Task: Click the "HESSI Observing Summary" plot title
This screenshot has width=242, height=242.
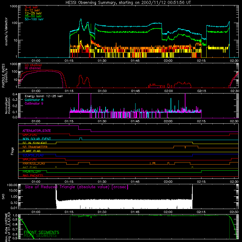Action: click(128, 3)
